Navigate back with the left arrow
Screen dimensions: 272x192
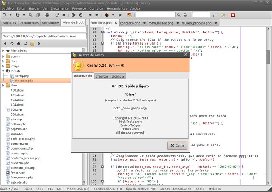pos(90,15)
